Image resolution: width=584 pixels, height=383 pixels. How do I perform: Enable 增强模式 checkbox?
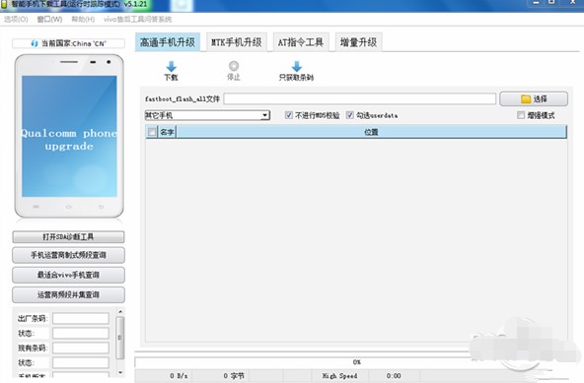point(521,115)
